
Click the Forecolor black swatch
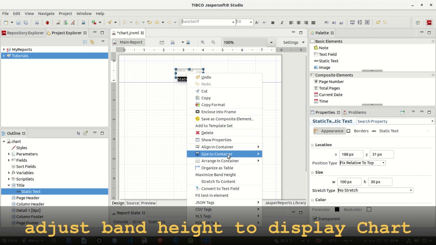click(x=337, y=210)
